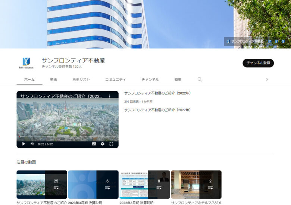Open the 概要 tab
Image resolution: width=291 pixels, height=205 pixels.
[x=178, y=79]
